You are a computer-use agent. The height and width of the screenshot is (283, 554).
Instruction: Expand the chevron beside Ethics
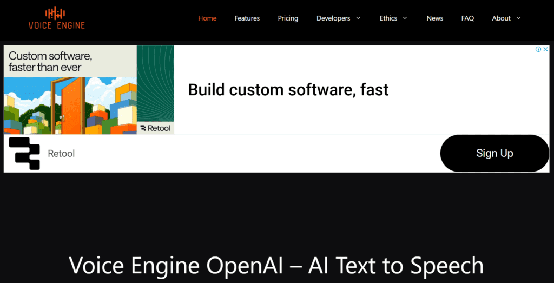pyautogui.click(x=405, y=18)
